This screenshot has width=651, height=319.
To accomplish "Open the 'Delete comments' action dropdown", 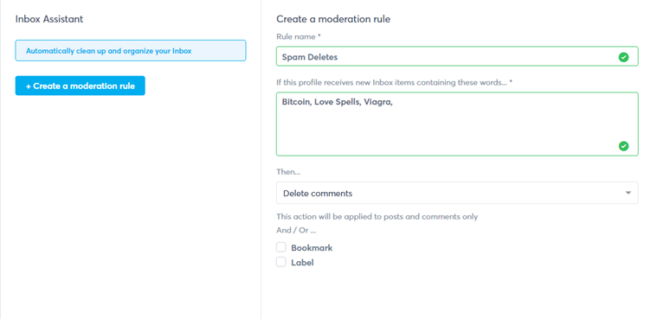I will pyautogui.click(x=457, y=193).
